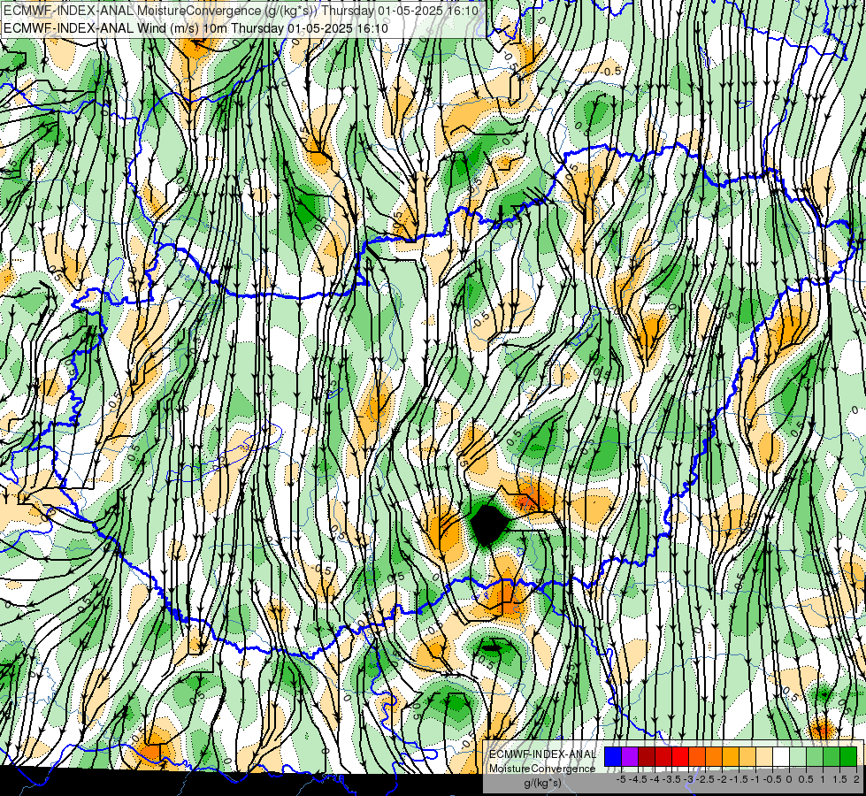
Task: Click the Wind (m/s) 10m title line
Action: [x=195, y=28]
